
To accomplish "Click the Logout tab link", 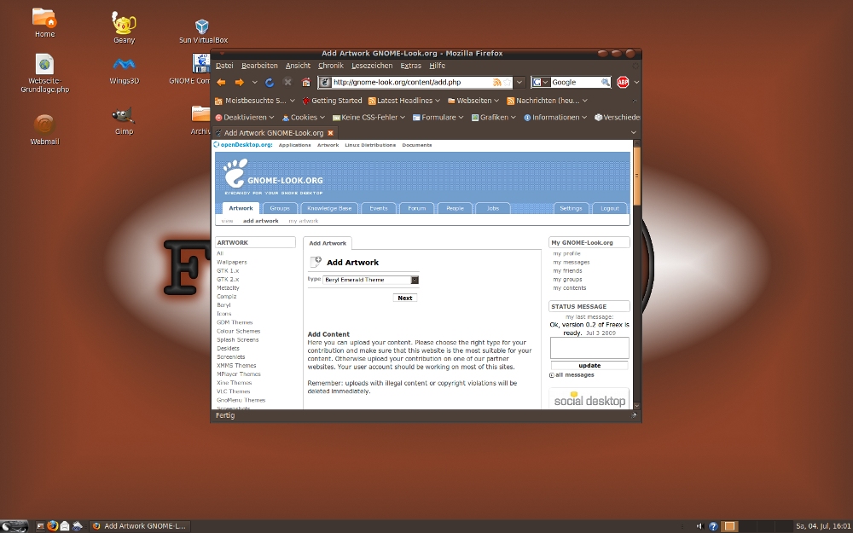I will [x=609, y=208].
